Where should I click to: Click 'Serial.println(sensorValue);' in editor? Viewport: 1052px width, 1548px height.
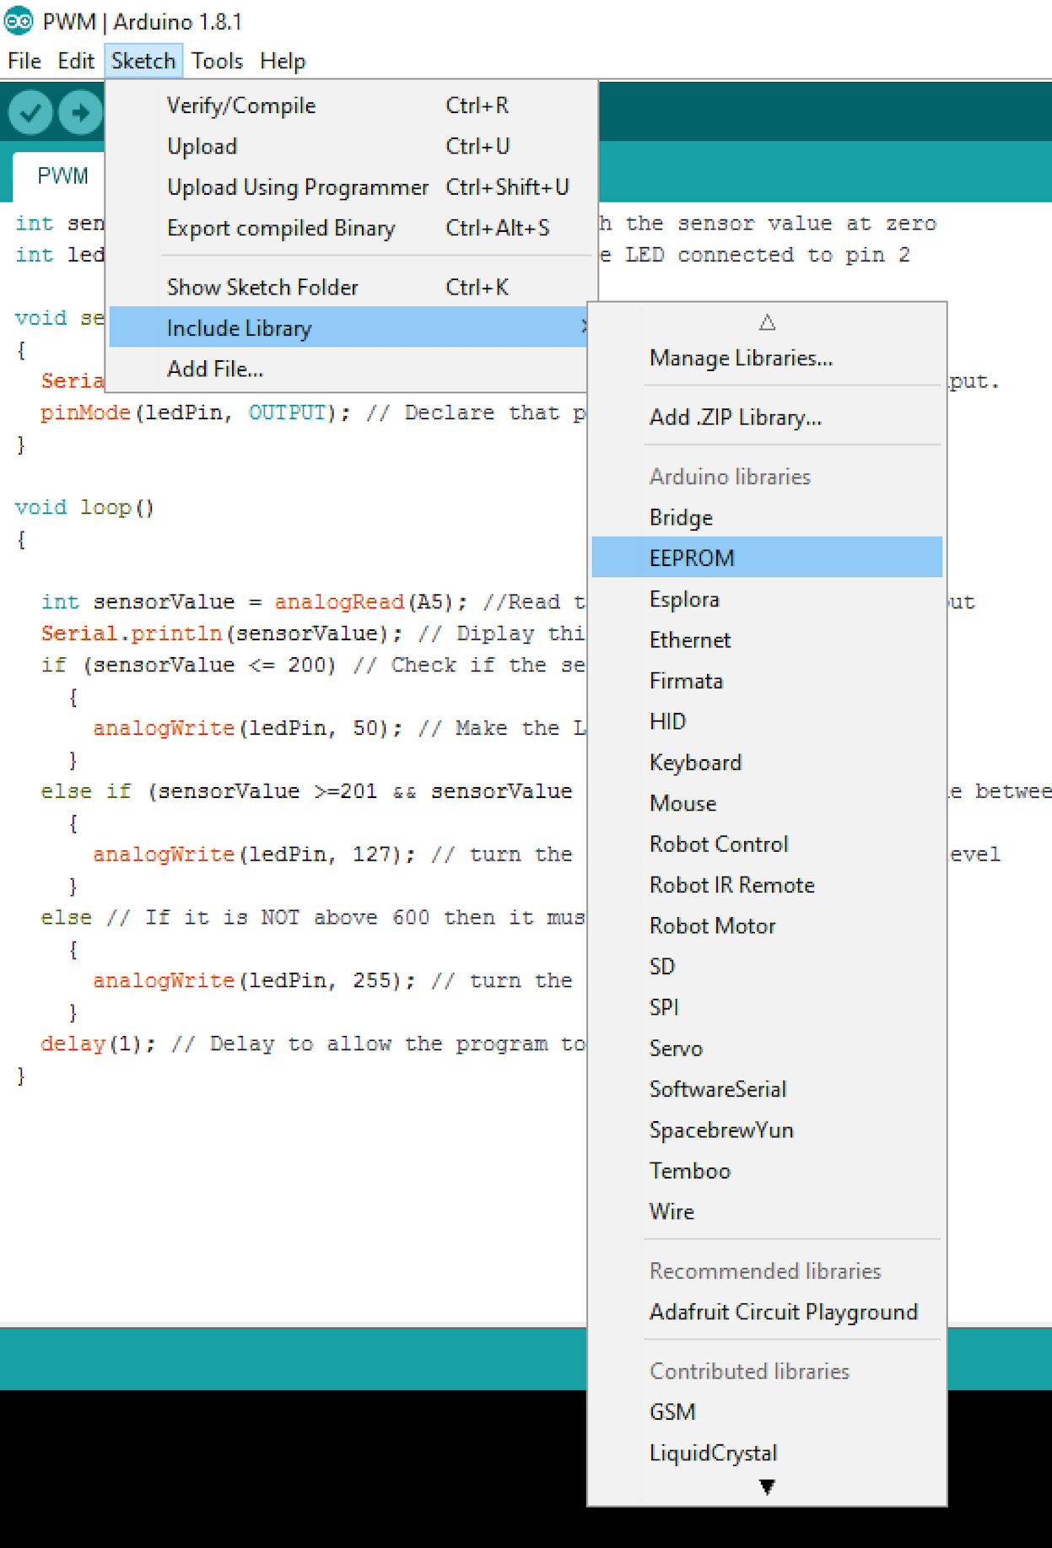(x=222, y=634)
